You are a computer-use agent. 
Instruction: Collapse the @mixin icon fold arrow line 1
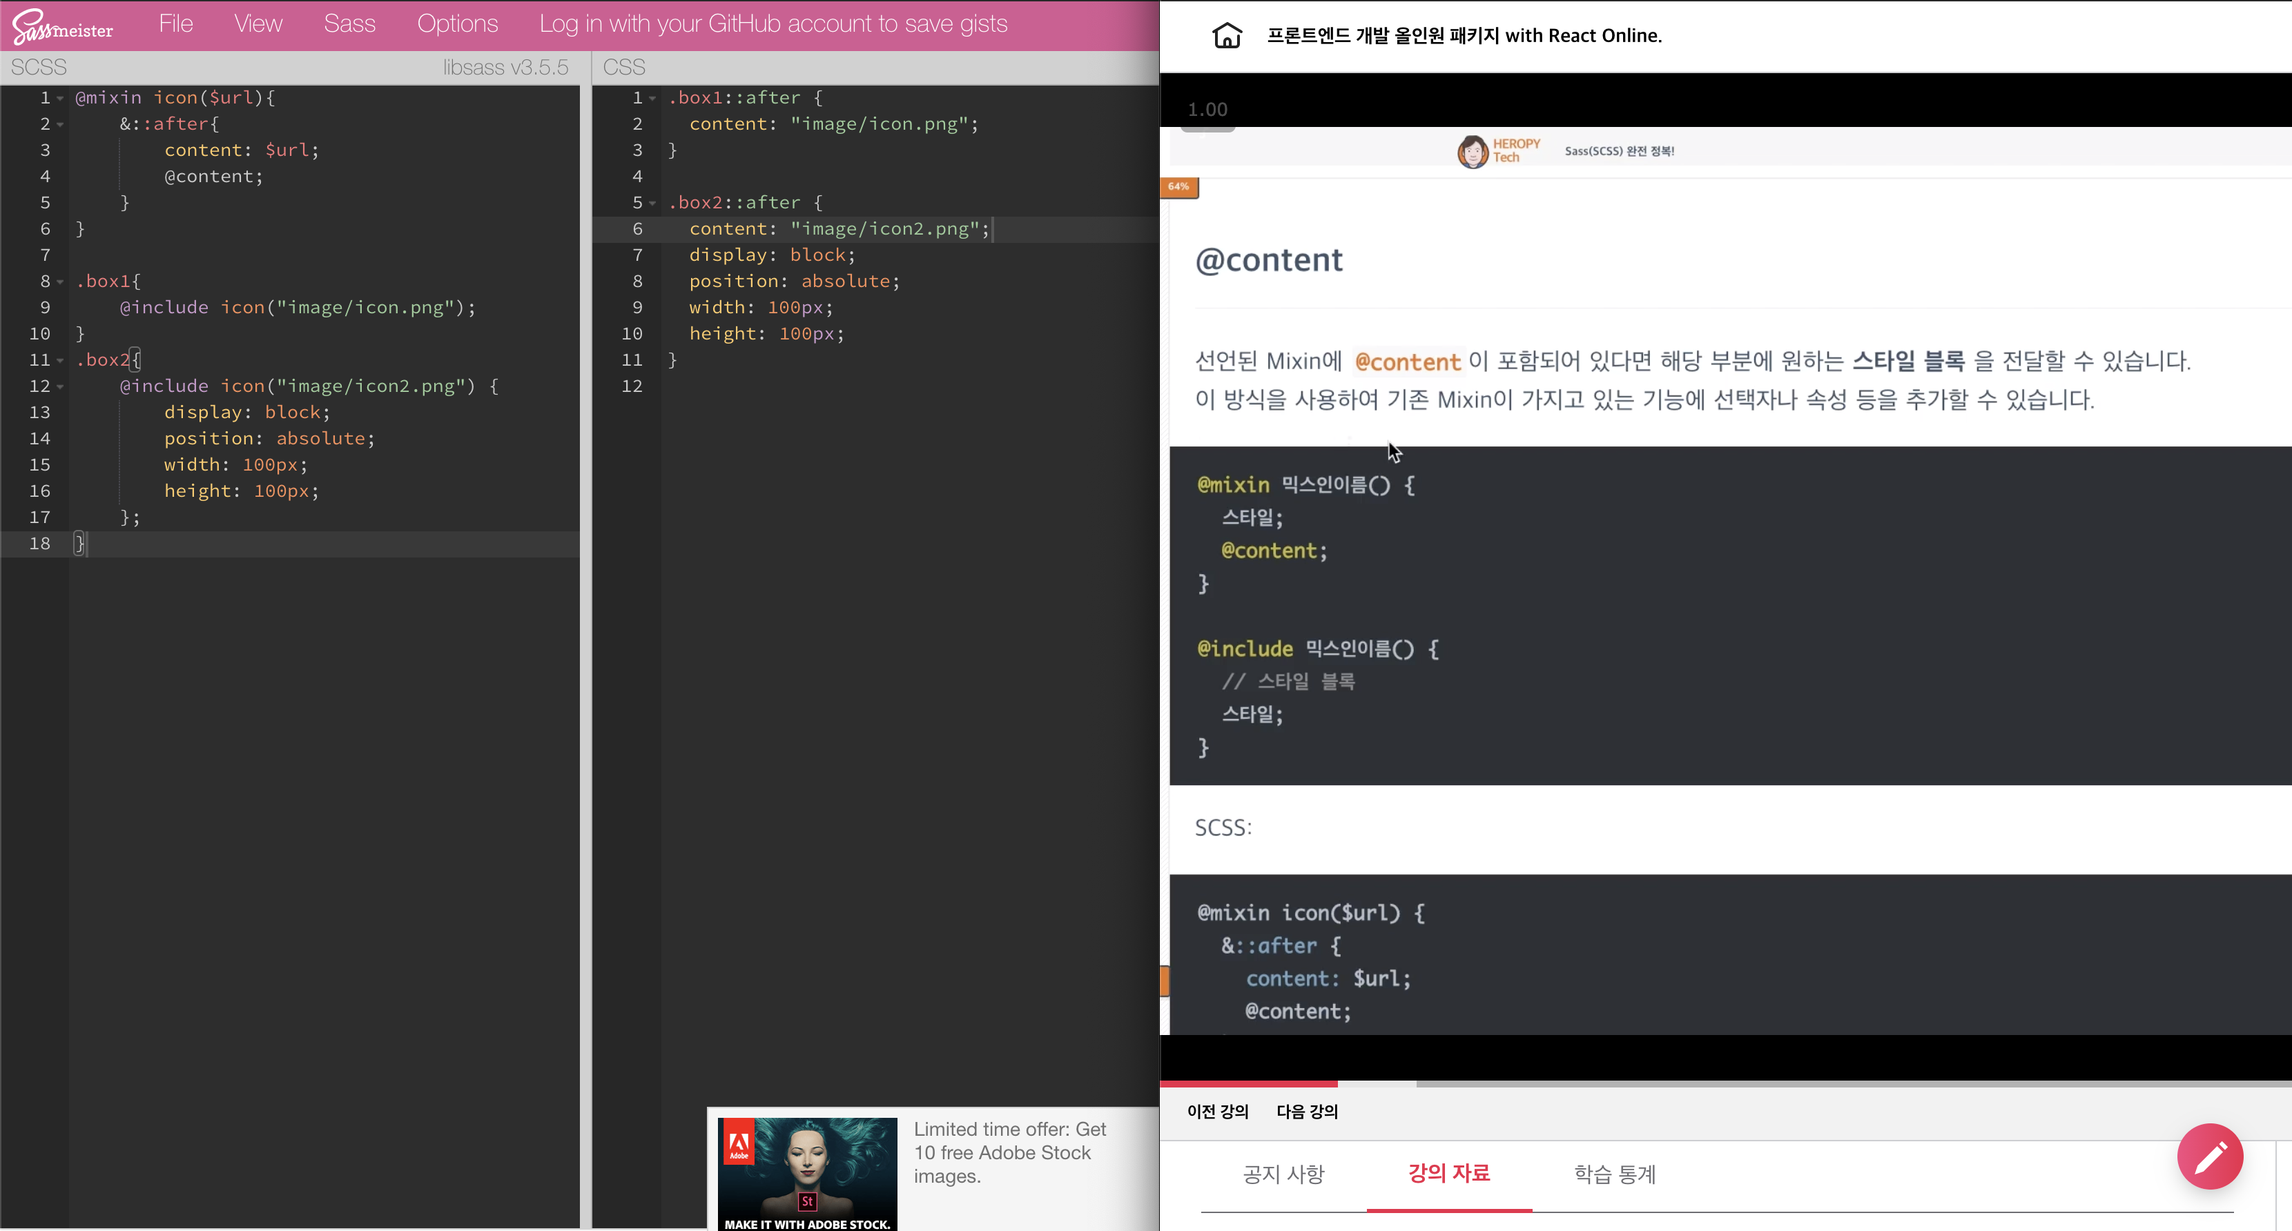[61, 99]
